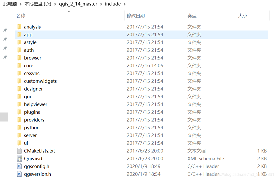Select the customwidgets folder icon
The image size is (276, 179).
tap(19, 81)
